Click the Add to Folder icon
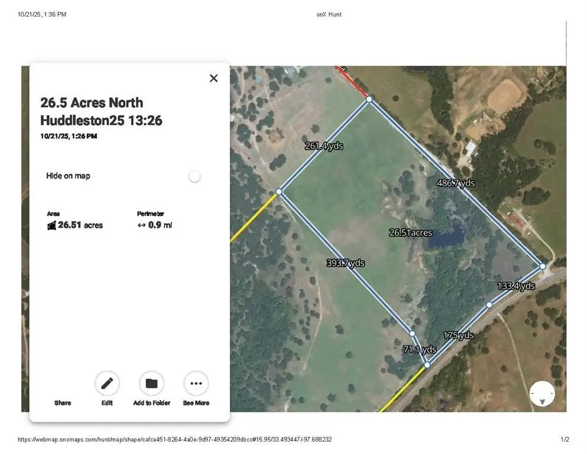The height and width of the screenshot is (454, 587). [x=151, y=383]
